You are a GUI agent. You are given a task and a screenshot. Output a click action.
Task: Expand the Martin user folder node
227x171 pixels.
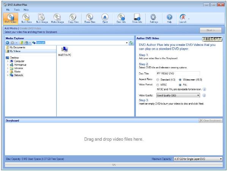point(8,72)
